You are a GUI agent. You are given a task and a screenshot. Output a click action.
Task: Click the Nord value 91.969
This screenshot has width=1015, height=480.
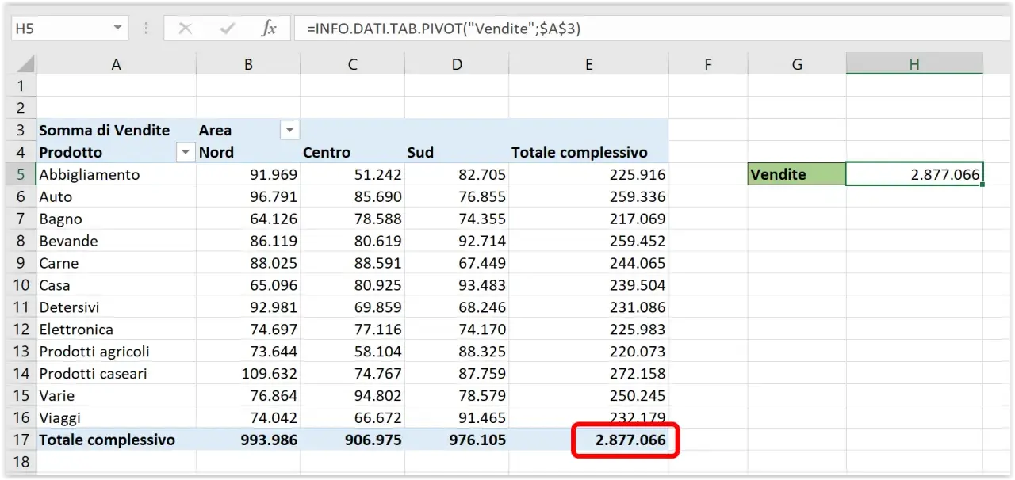272,174
